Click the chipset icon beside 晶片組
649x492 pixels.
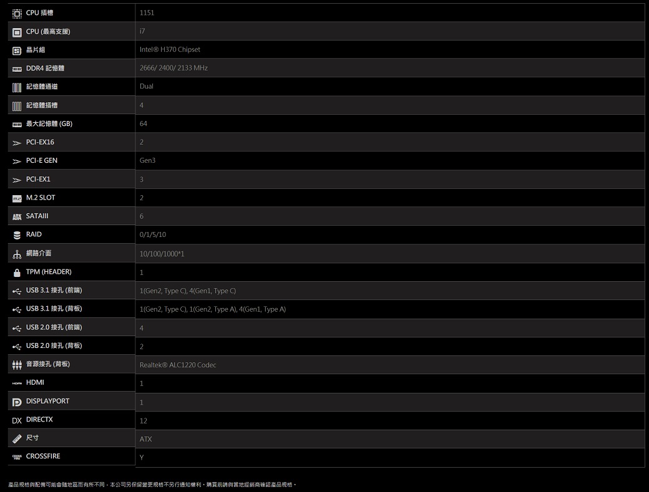[17, 50]
